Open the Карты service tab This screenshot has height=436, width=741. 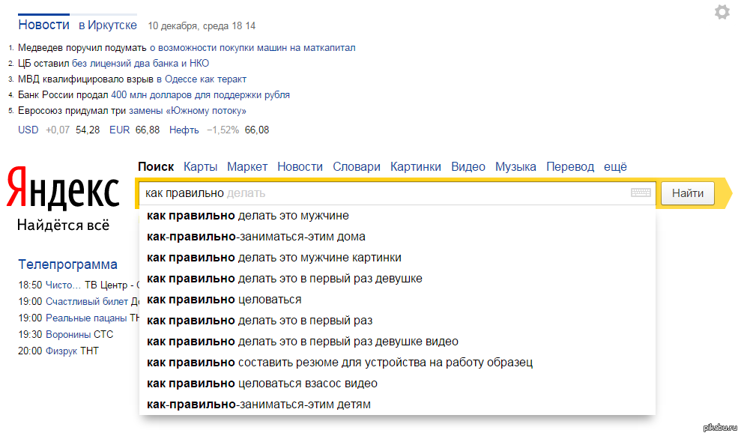coord(200,167)
